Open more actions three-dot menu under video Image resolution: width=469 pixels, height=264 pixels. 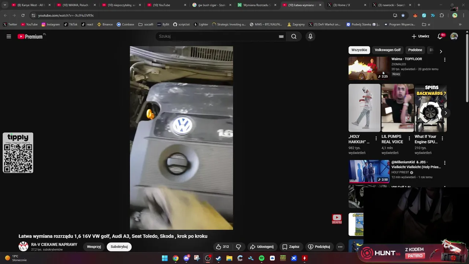pos(340,247)
